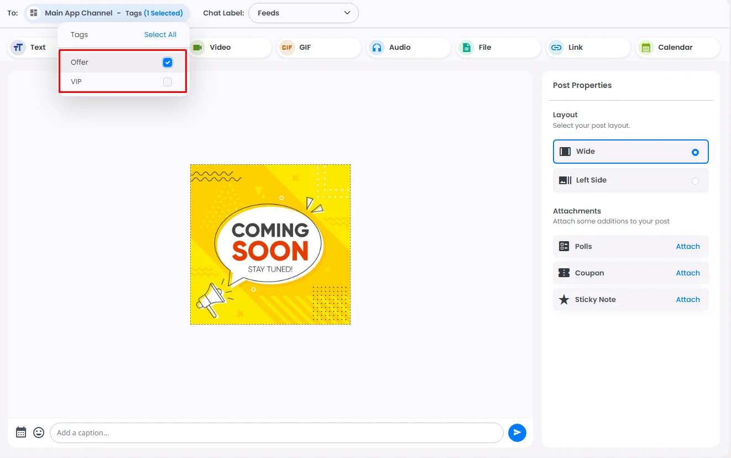The image size is (731, 458).
Task: Uncheck the Offer tag checkbox
Action: pyautogui.click(x=168, y=63)
